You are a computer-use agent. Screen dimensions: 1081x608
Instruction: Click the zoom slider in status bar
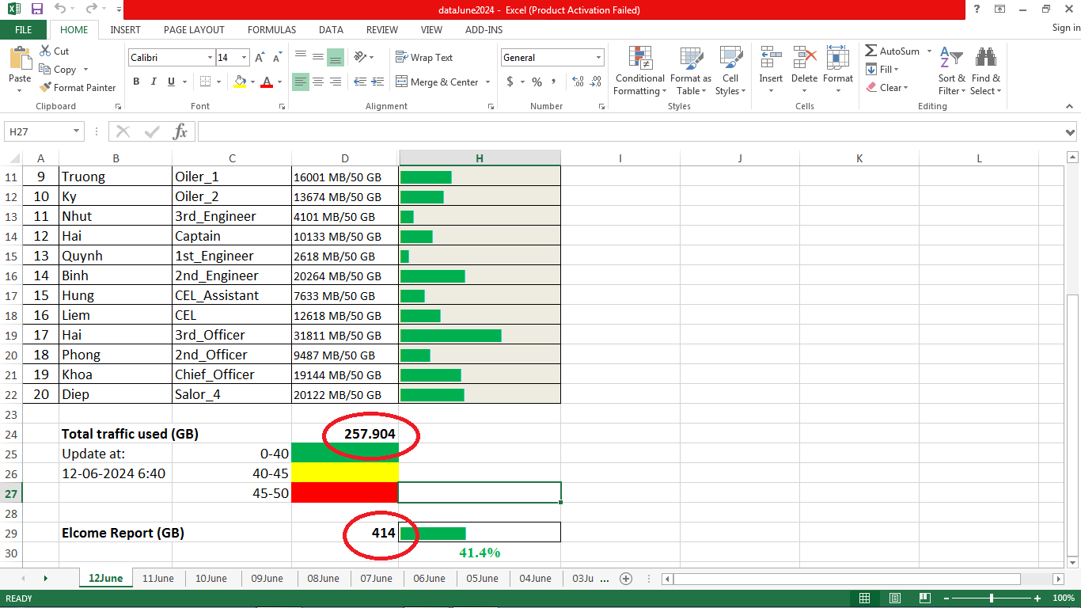[992, 598]
